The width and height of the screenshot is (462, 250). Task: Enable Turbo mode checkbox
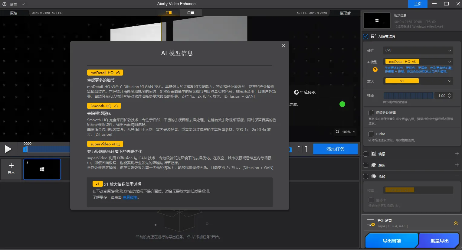[371, 134]
